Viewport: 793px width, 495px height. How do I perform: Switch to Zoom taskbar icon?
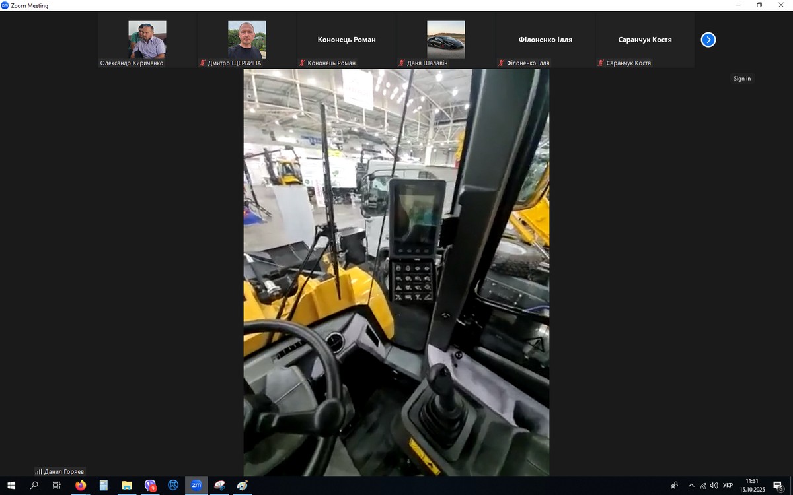click(196, 485)
